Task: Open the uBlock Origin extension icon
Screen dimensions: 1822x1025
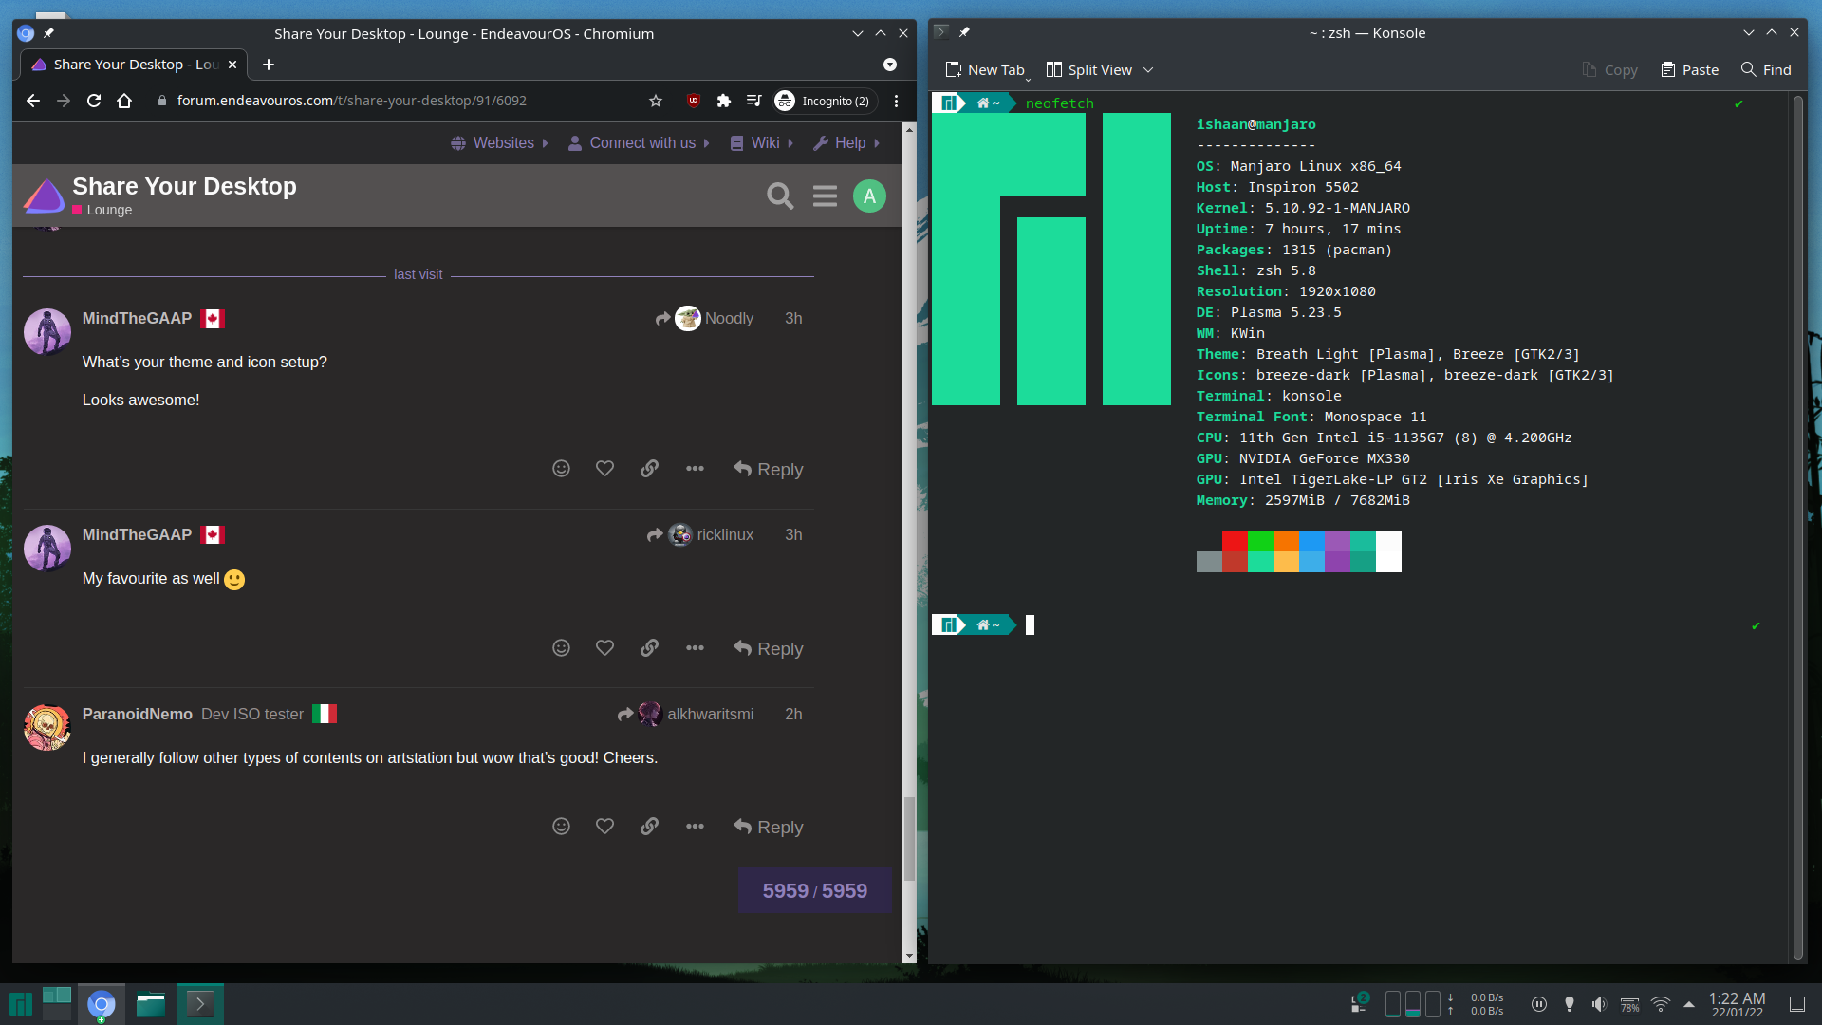Action: pyautogui.click(x=694, y=101)
